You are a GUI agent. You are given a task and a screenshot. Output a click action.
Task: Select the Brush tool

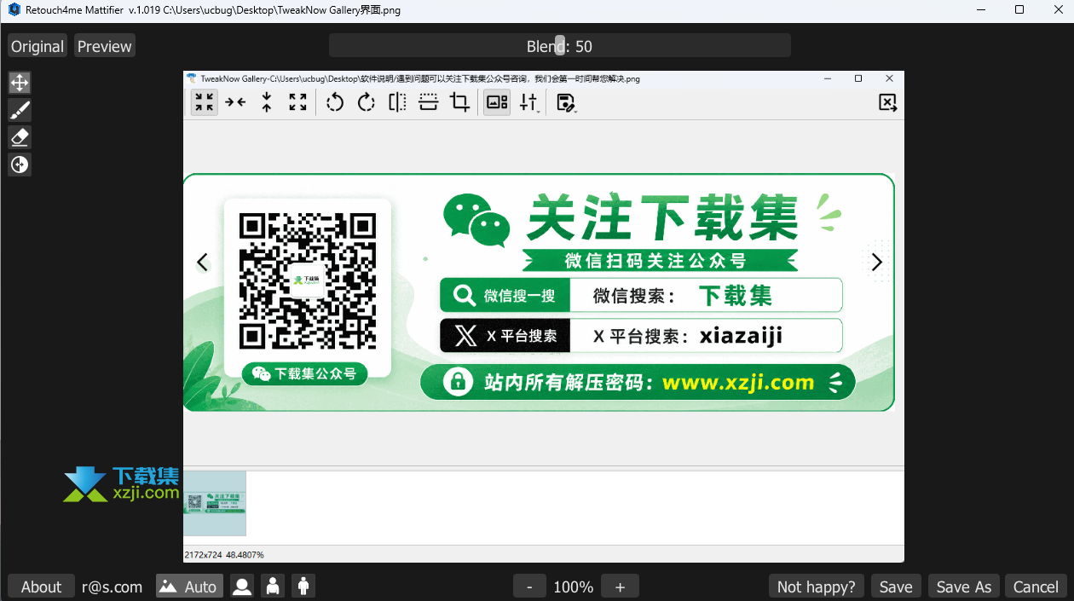click(20, 110)
